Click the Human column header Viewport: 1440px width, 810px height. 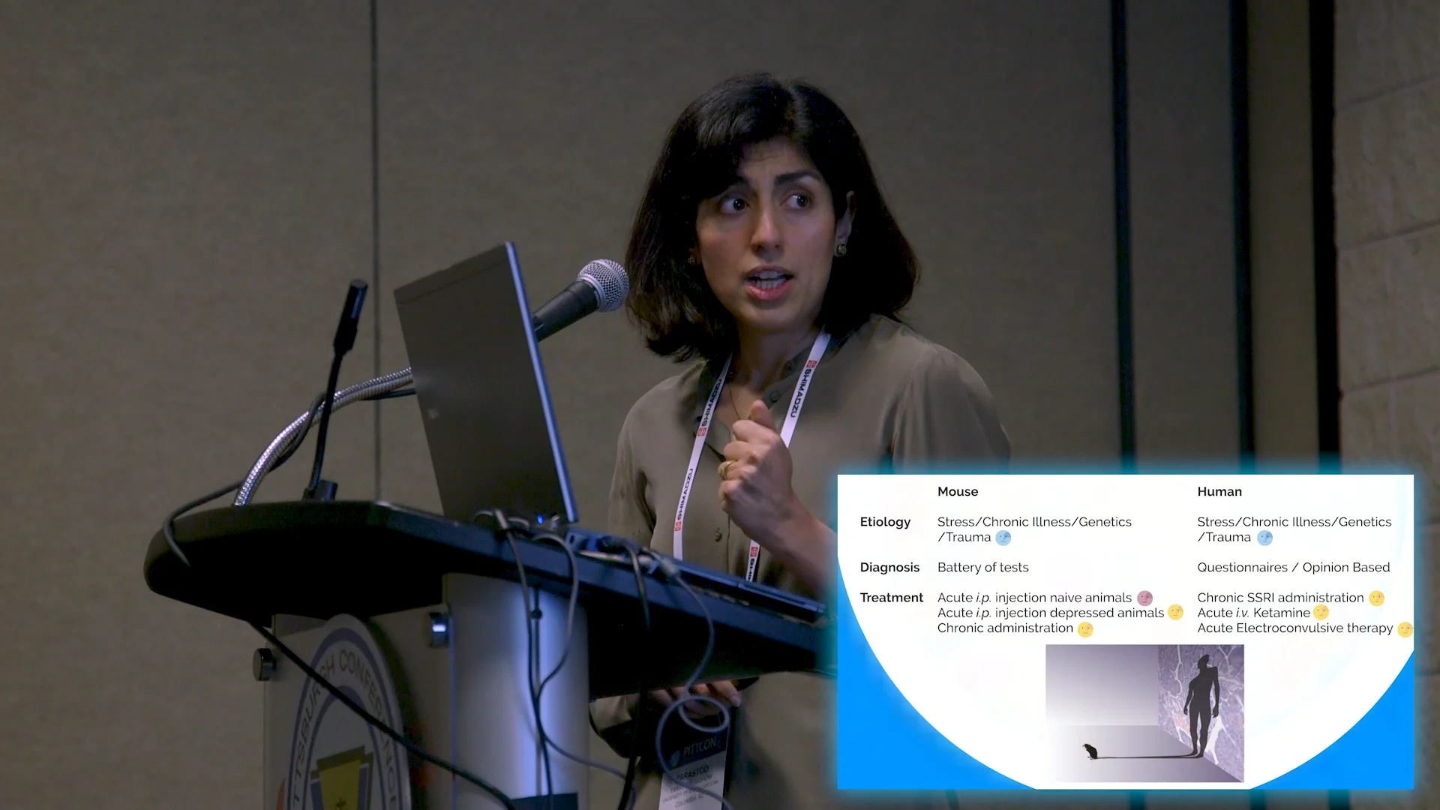1219,491
